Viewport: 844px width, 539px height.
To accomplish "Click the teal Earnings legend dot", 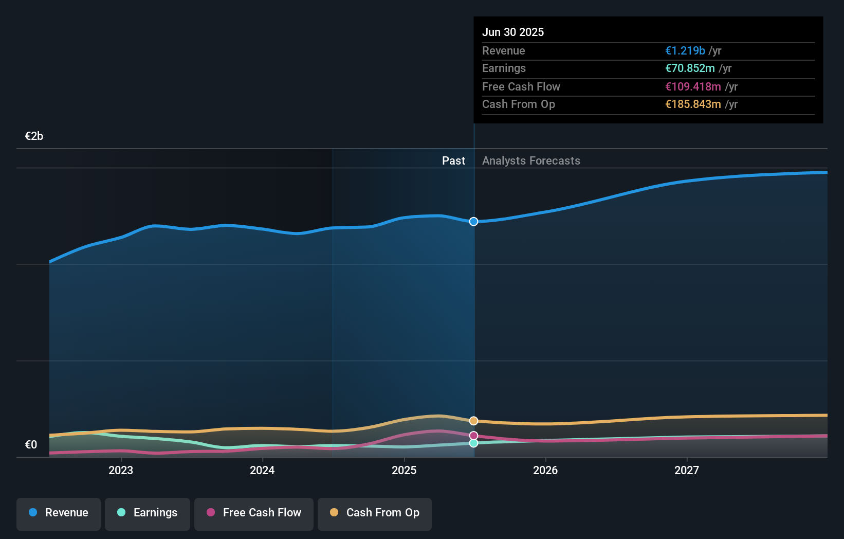I will point(121,513).
